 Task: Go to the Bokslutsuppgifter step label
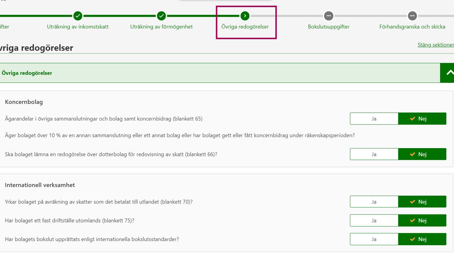point(328,27)
